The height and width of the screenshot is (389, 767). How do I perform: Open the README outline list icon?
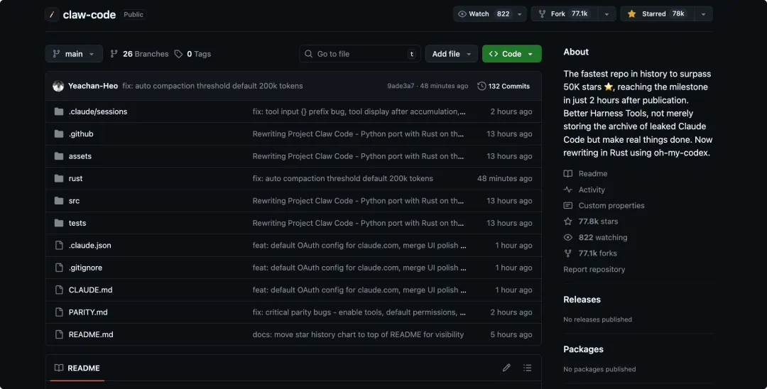[527, 368]
